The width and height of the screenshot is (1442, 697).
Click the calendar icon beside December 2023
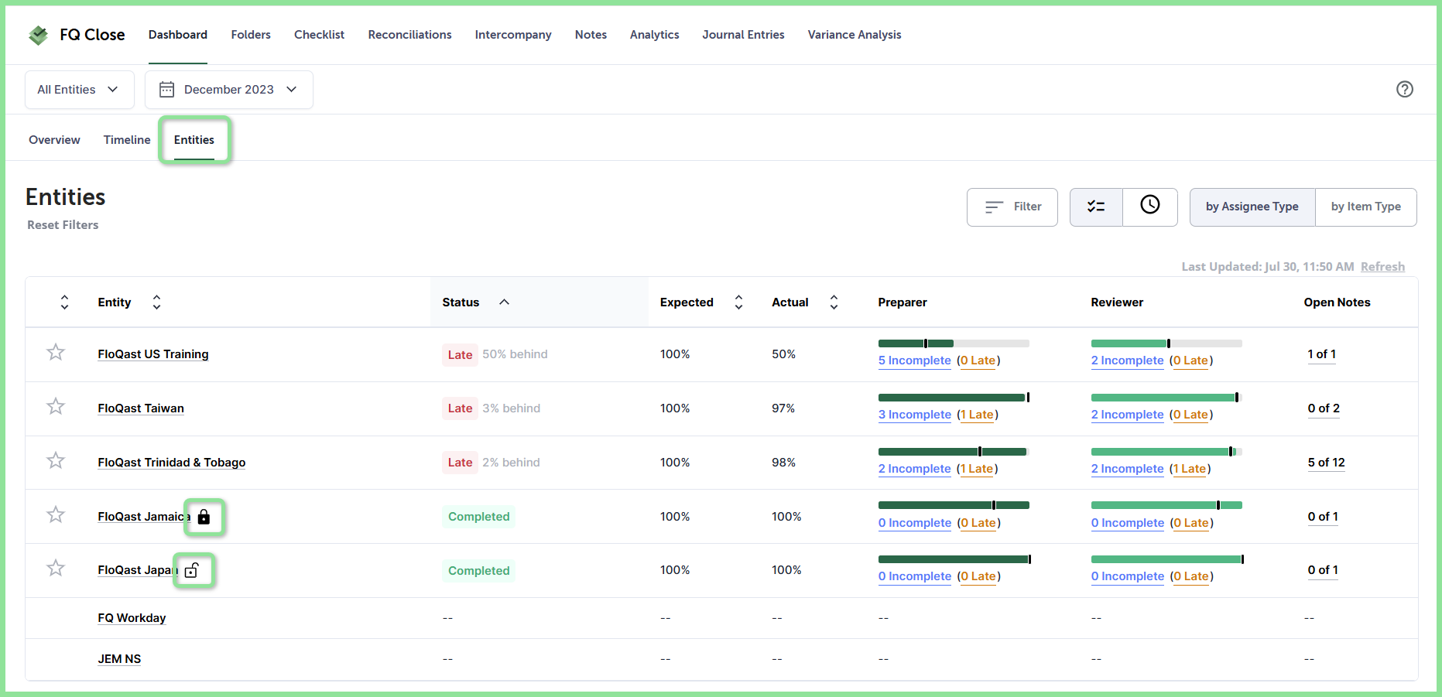point(166,90)
